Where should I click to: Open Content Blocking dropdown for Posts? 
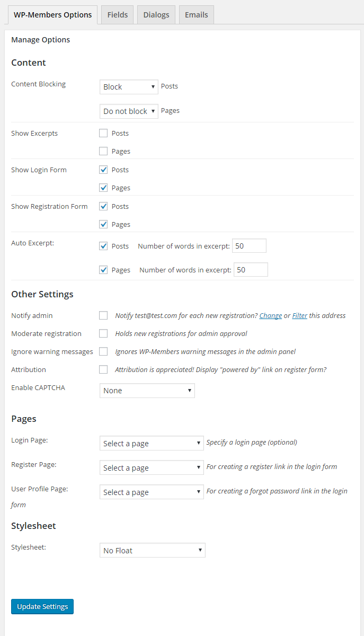pos(129,87)
